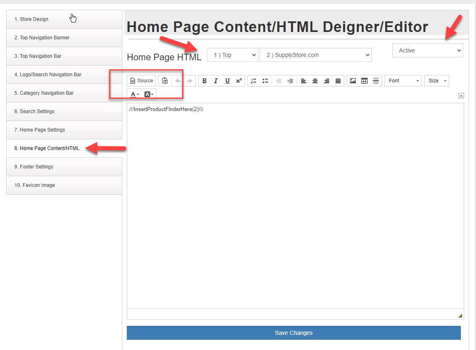This screenshot has height=350, width=476.
Task: Toggle superscript formatting
Action: pos(239,81)
